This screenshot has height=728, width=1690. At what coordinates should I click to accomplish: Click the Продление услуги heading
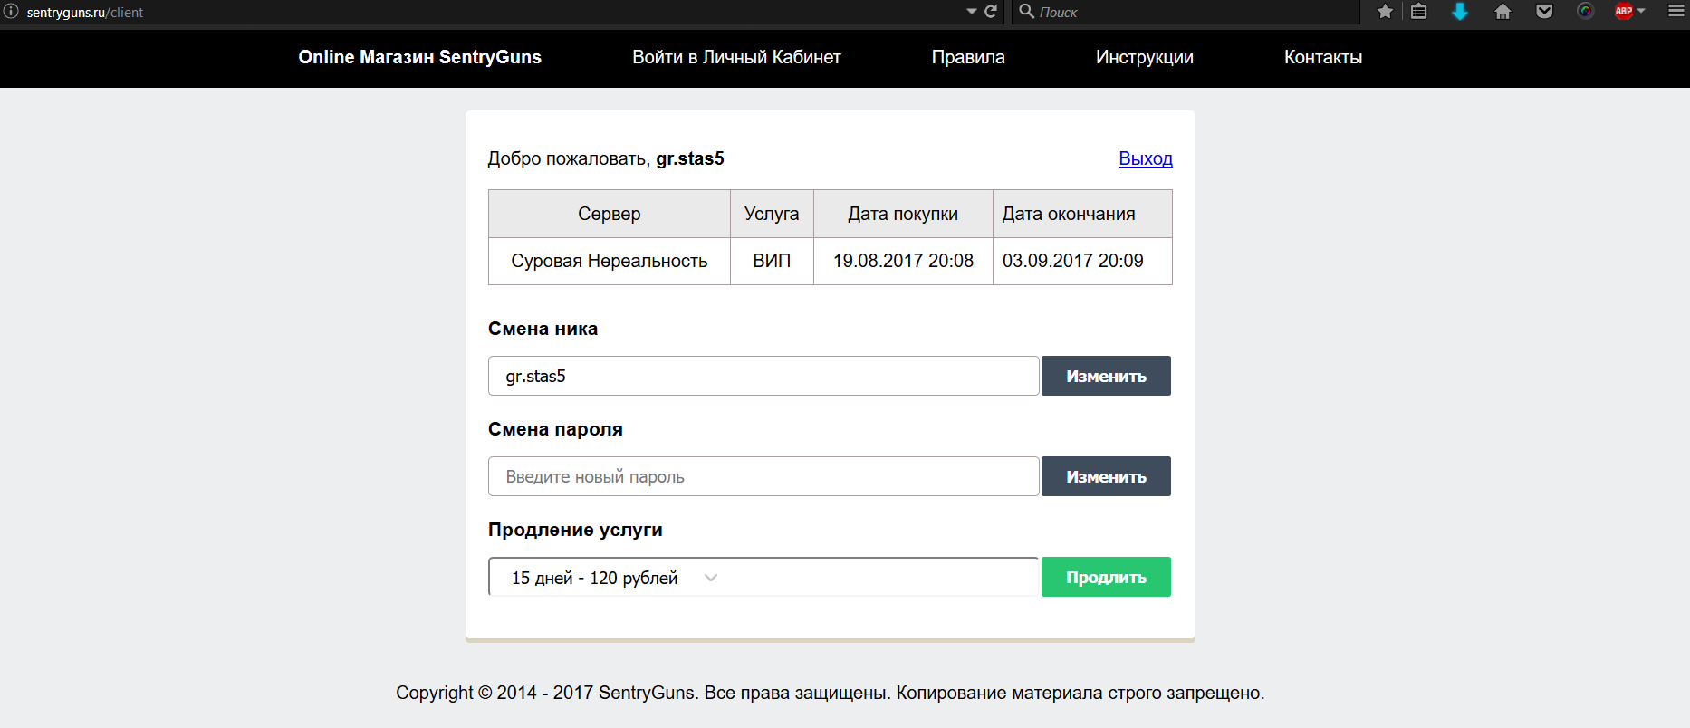point(575,530)
